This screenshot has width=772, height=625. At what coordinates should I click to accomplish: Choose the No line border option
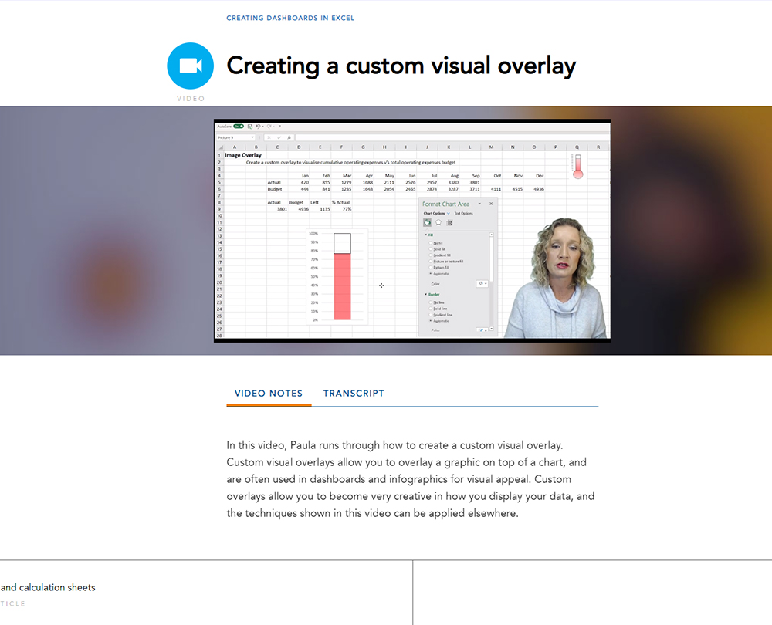[430, 302]
